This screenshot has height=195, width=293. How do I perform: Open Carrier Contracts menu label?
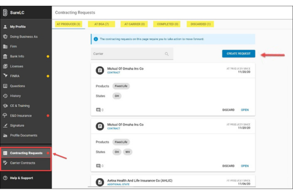[x=22, y=163]
